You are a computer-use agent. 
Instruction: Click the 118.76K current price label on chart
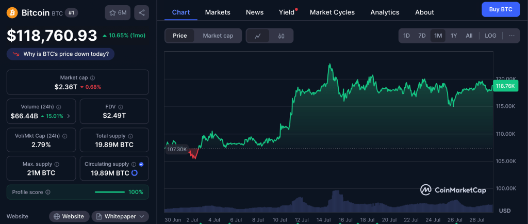[x=505, y=86]
